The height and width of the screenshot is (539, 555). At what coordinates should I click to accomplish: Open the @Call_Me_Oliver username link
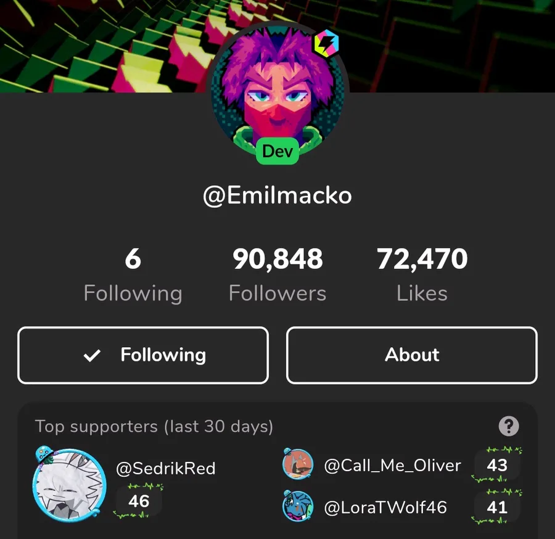click(393, 466)
